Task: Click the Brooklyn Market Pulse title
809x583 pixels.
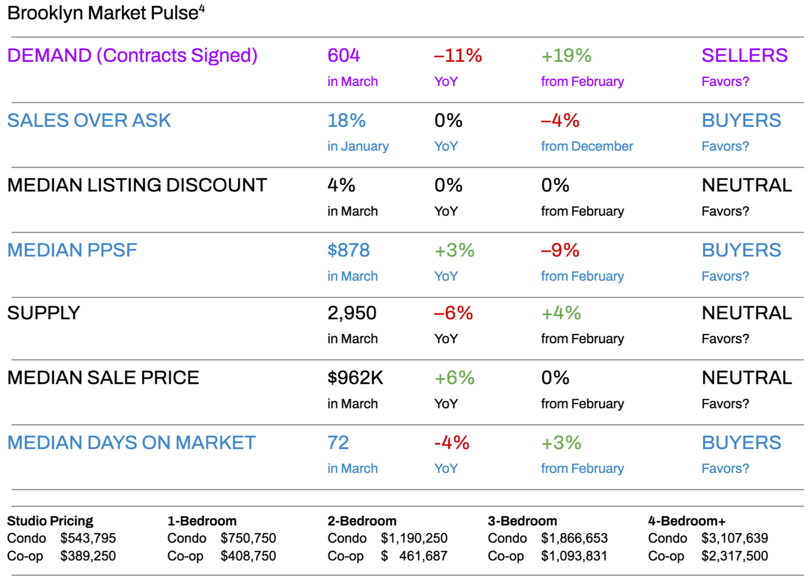Action: tap(102, 13)
